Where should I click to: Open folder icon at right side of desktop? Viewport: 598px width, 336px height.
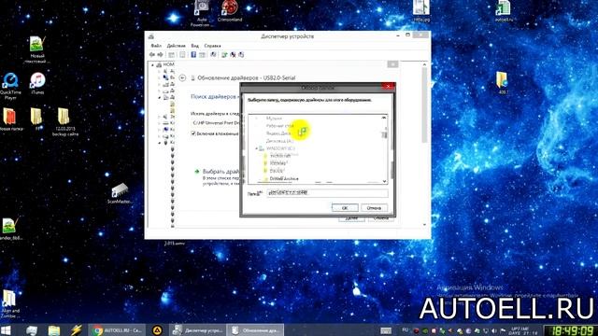coord(503,83)
